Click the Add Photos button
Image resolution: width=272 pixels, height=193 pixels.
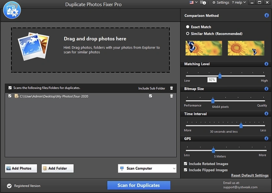(x=21, y=168)
